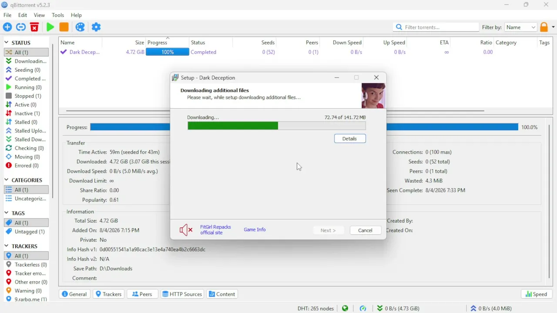Select the Downloading status filter
Screen dimensions: 557x313
(x=26, y=61)
